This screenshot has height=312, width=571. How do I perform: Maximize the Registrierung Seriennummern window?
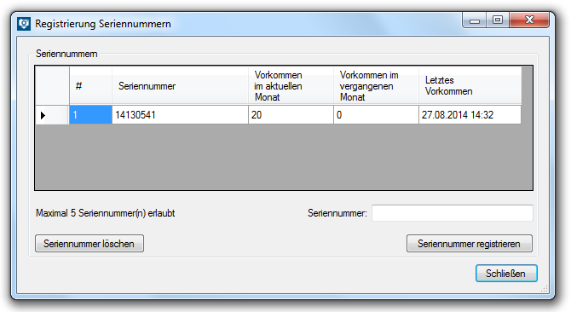(x=498, y=20)
